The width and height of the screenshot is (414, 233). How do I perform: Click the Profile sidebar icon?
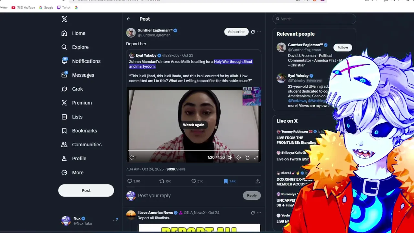click(x=64, y=159)
